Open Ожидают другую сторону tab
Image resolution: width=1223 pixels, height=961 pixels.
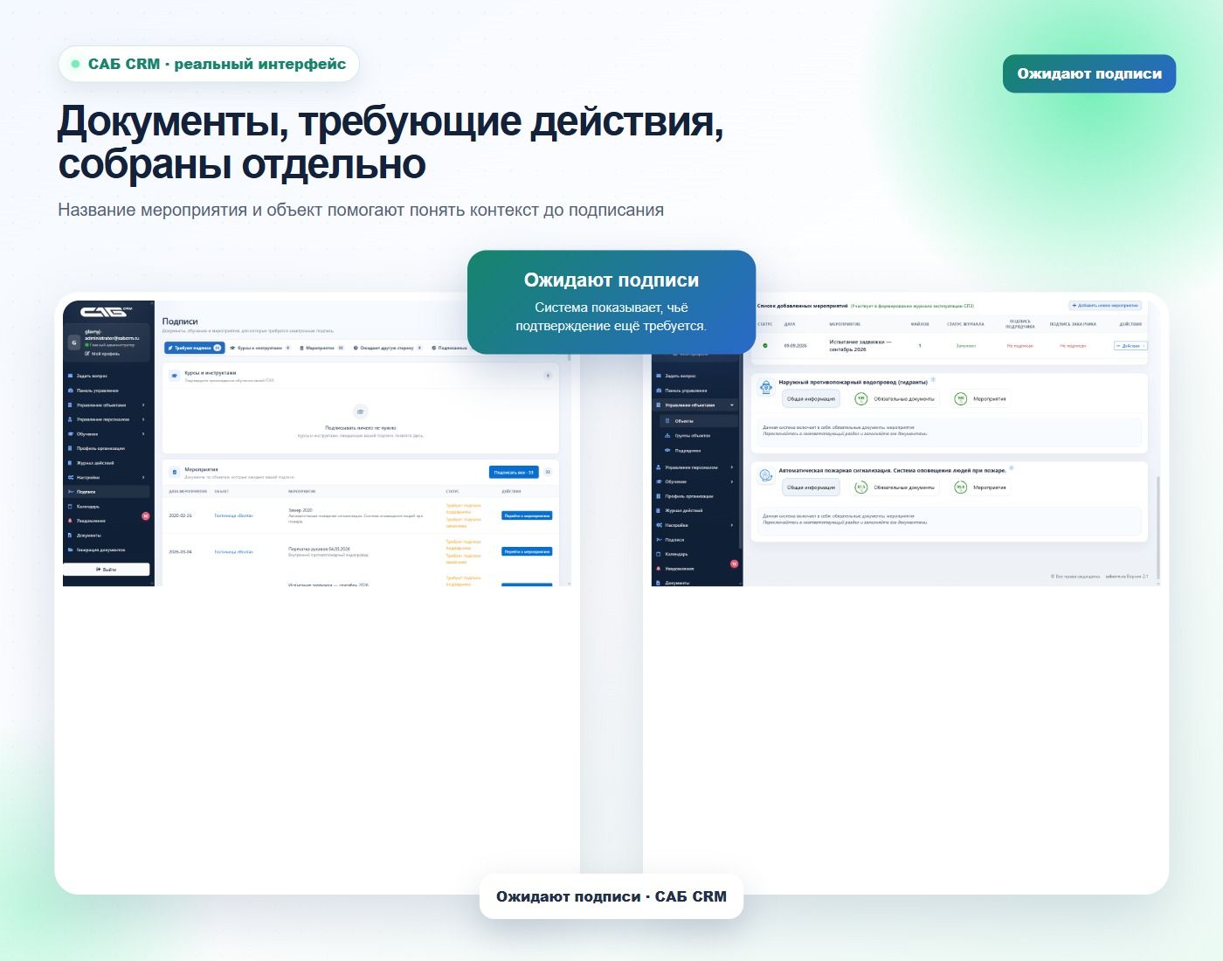point(388,348)
